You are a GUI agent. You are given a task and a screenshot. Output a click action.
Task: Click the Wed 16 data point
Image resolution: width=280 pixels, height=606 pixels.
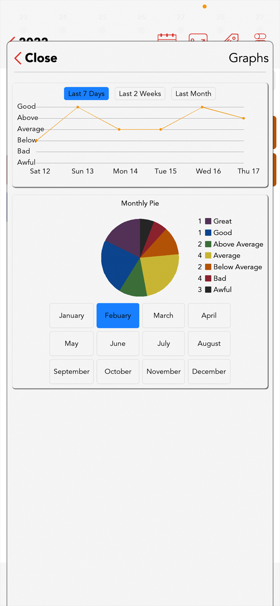(202, 107)
